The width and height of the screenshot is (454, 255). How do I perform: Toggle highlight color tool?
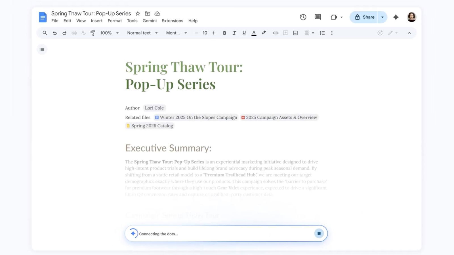click(264, 33)
